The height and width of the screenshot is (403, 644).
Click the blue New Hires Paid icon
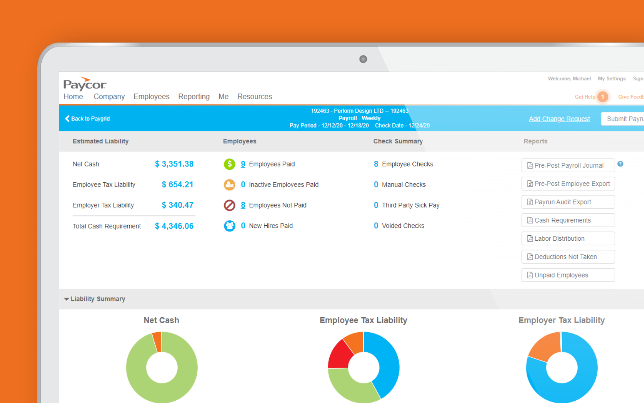pyautogui.click(x=229, y=226)
